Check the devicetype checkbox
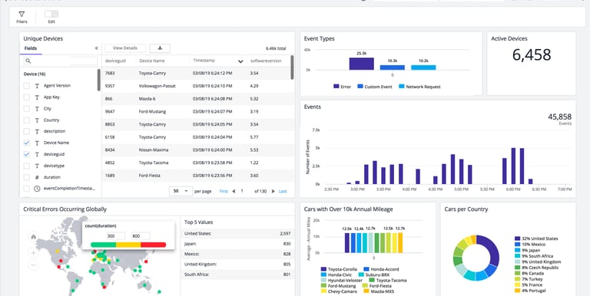This screenshot has width=590, height=296. (27, 166)
